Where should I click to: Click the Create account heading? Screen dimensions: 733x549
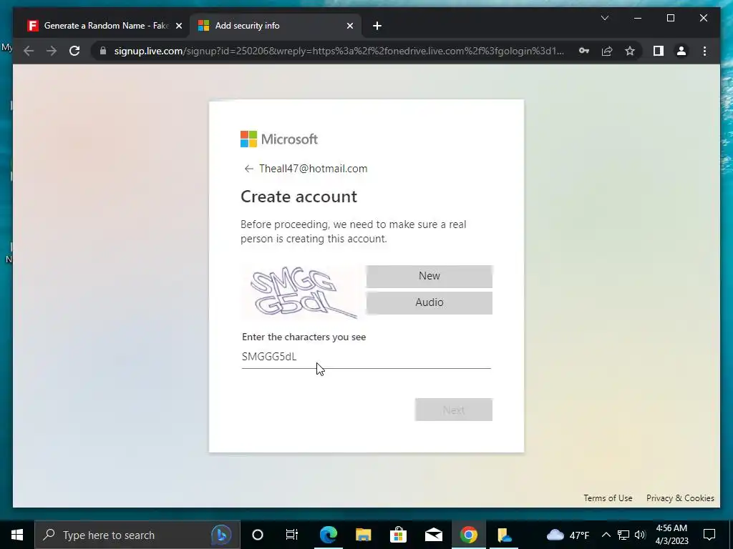coord(298,197)
